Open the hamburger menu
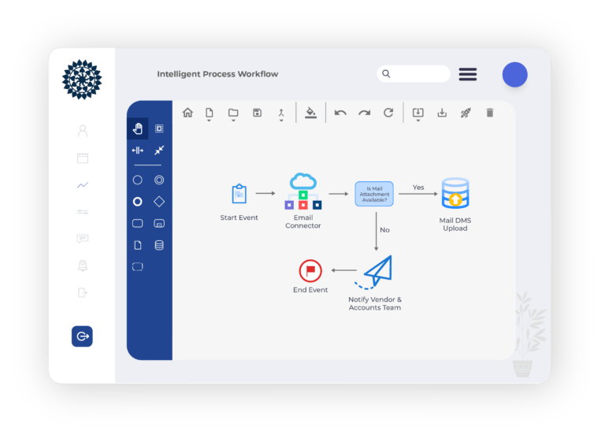The image size is (605, 438). [468, 74]
